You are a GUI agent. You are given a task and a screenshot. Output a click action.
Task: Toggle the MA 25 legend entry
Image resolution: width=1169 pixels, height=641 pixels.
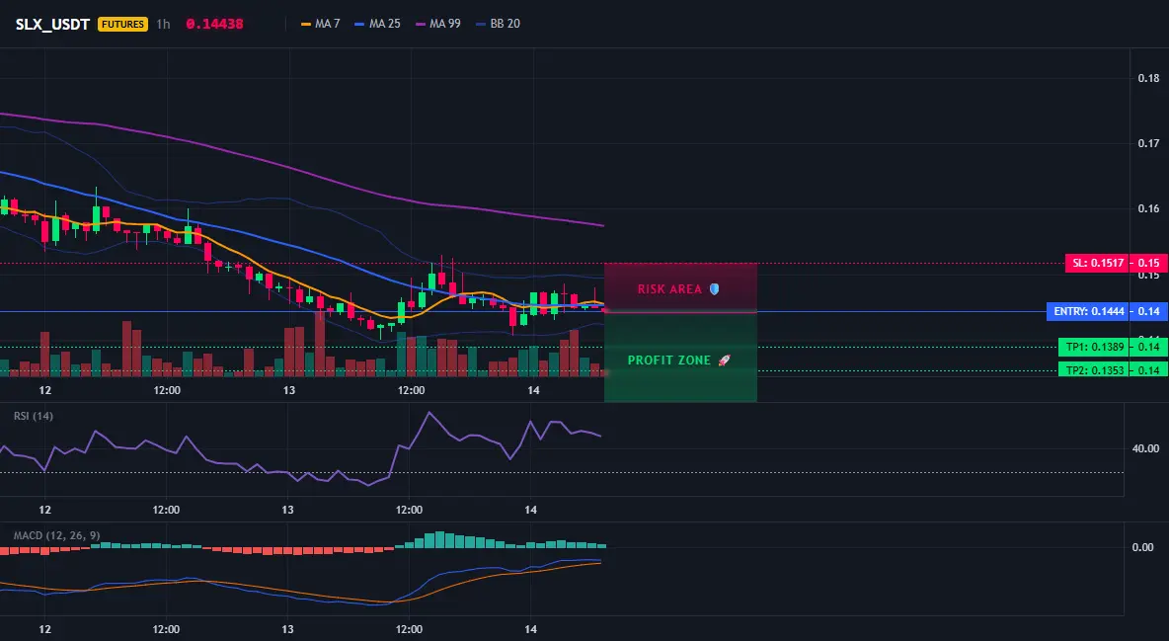377,24
